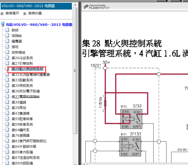
Task: Open 集88內部設備 in the tree
Action: pyautogui.click(x=22, y=163)
